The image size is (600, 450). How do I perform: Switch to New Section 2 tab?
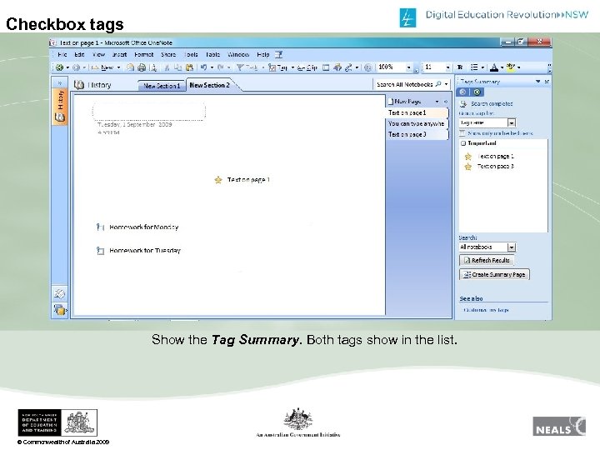coord(210,85)
